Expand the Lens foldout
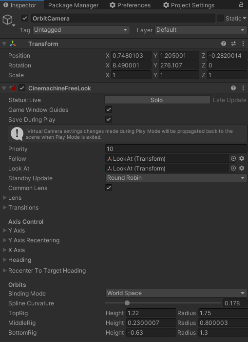The width and height of the screenshot is (248, 342). click(4, 197)
